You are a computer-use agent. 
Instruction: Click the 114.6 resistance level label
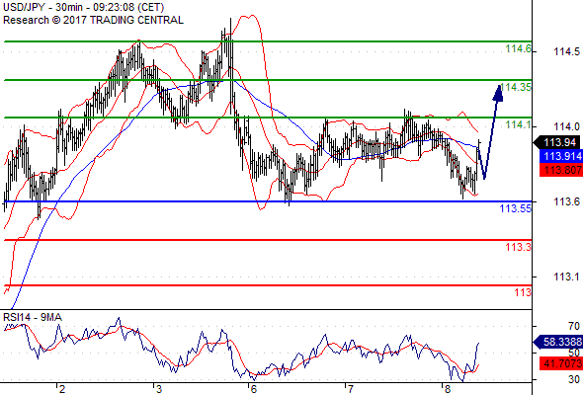click(519, 48)
